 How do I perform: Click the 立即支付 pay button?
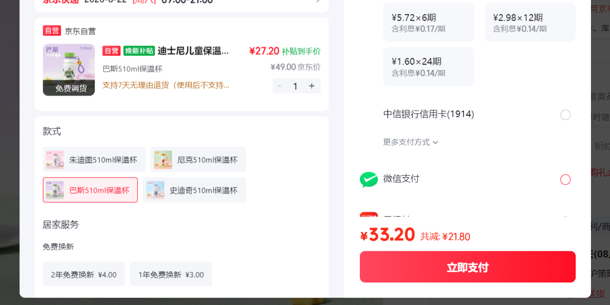468,267
